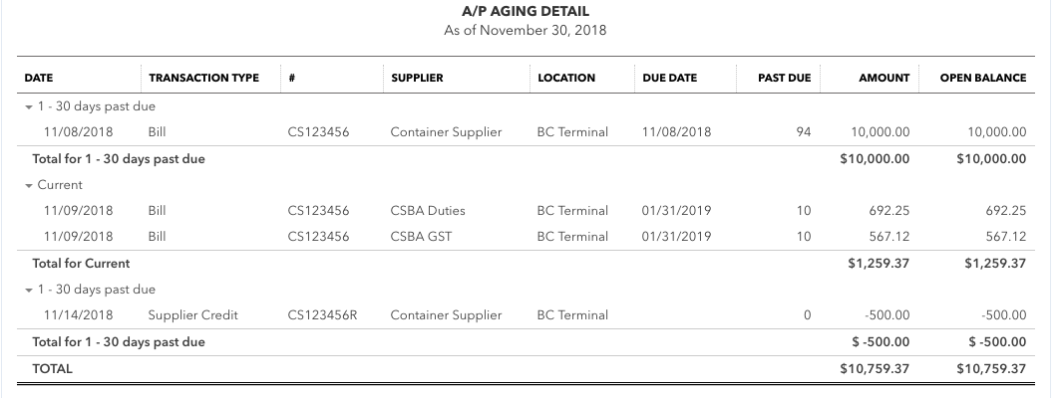Click the AMOUNT column header
This screenshot has height=398, width=1060.
(884, 78)
